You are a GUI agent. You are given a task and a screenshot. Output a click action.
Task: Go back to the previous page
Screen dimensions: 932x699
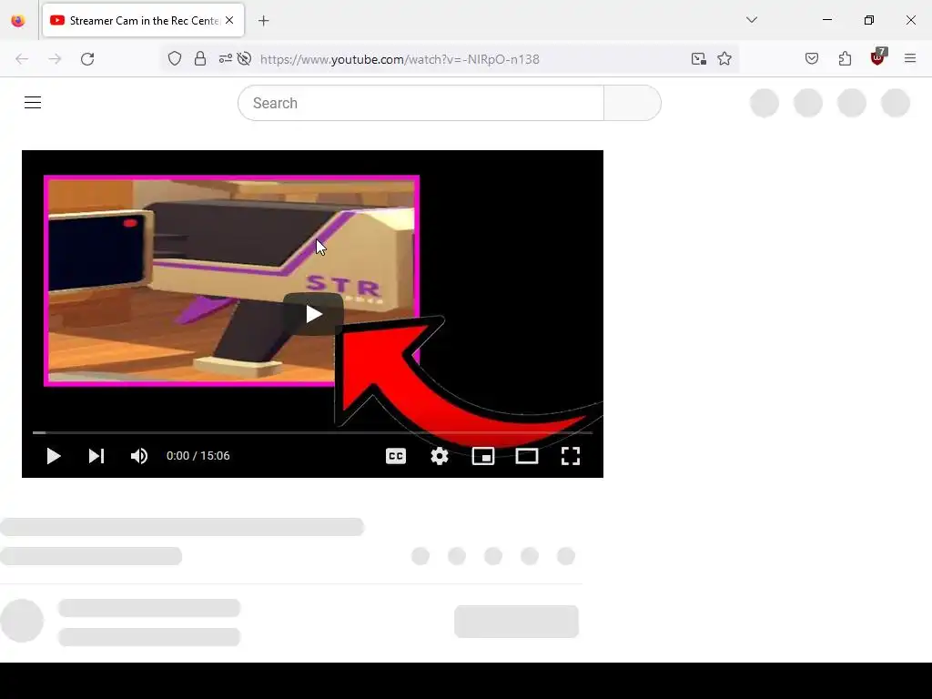click(x=22, y=59)
